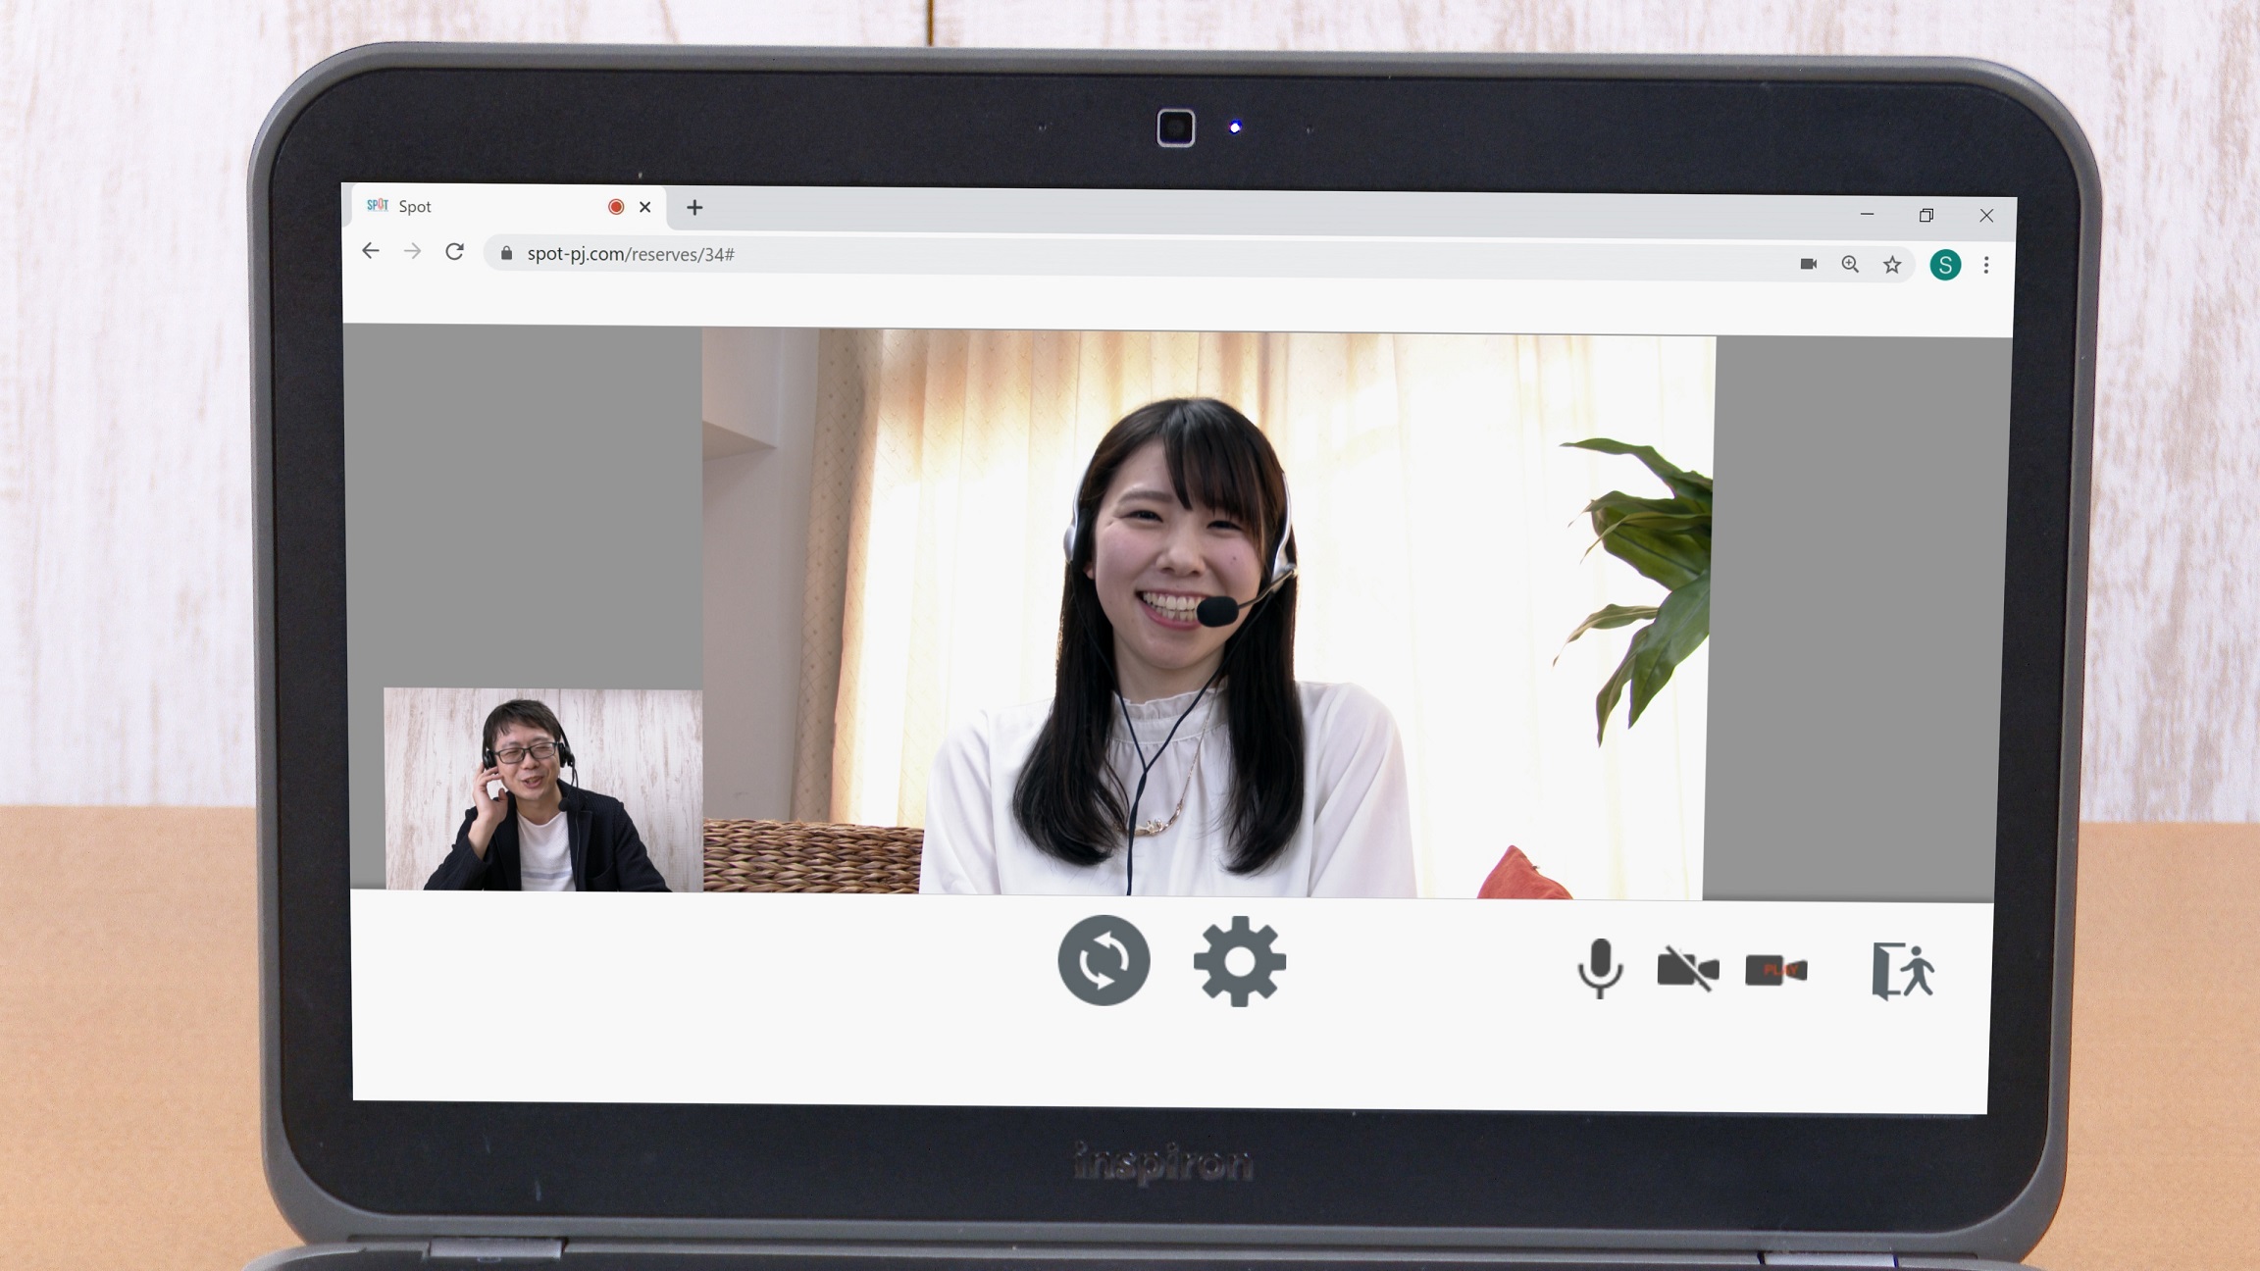View site info via the padlock icon
The width and height of the screenshot is (2260, 1271).
point(506,253)
